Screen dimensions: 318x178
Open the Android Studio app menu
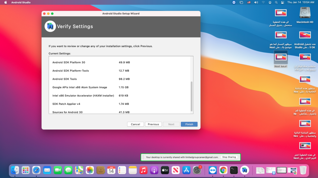(x=21, y=2)
